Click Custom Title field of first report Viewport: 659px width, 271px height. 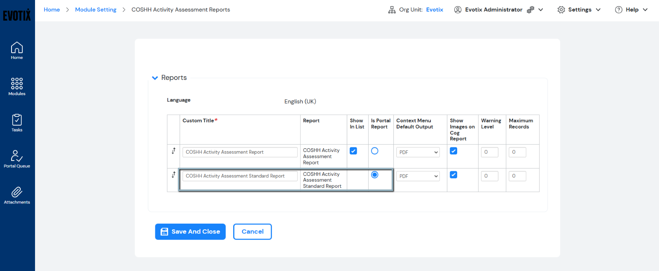240,152
